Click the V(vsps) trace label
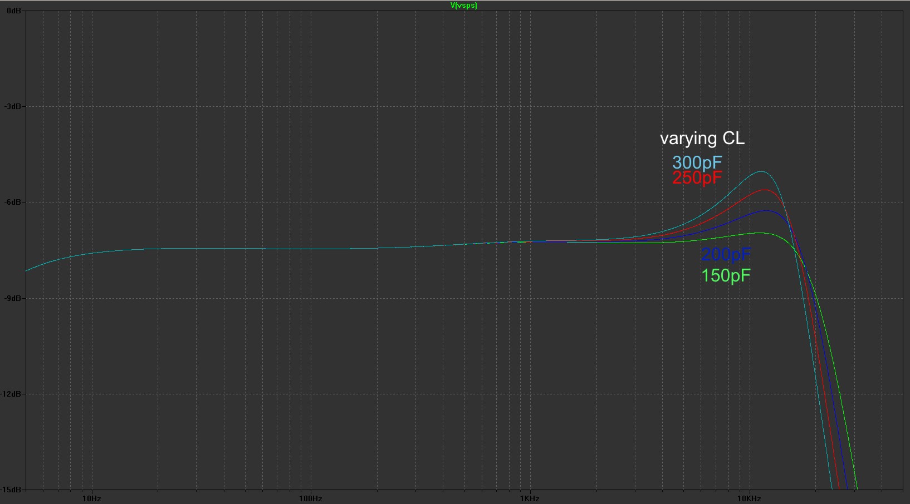The width and height of the screenshot is (910, 504). pyautogui.click(x=463, y=6)
